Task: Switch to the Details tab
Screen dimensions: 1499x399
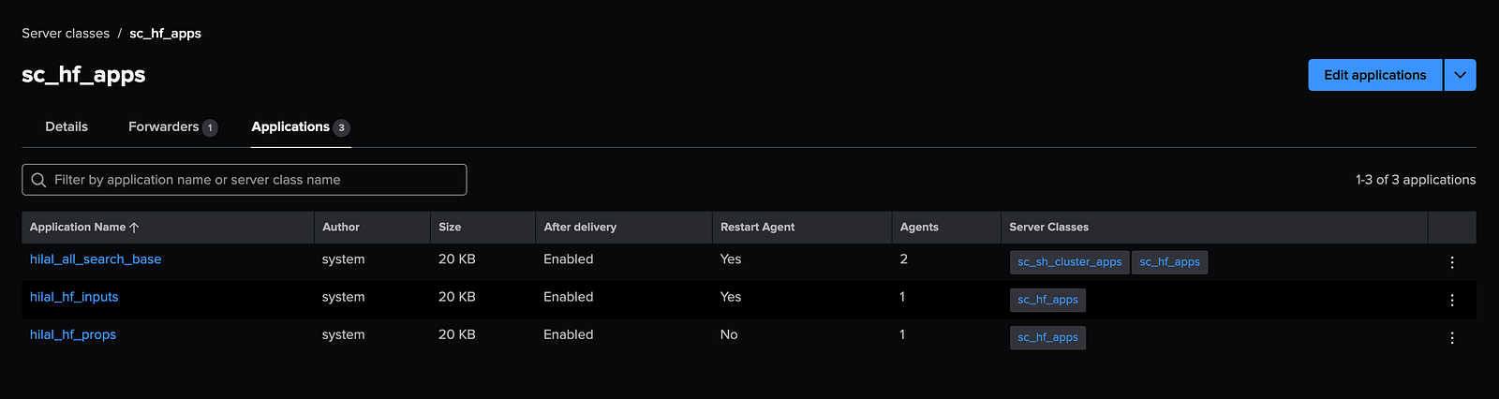Action: (x=67, y=127)
